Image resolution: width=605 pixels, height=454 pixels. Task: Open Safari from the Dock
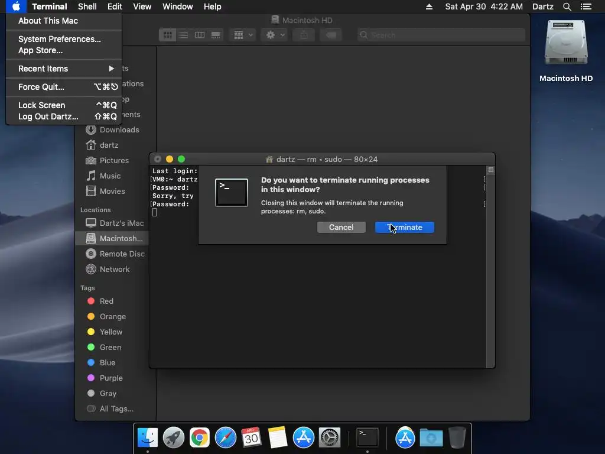pyautogui.click(x=225, y=438)
